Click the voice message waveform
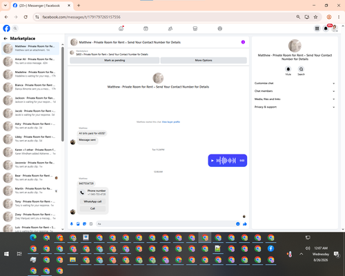345x276 pixels. (226, 161)
